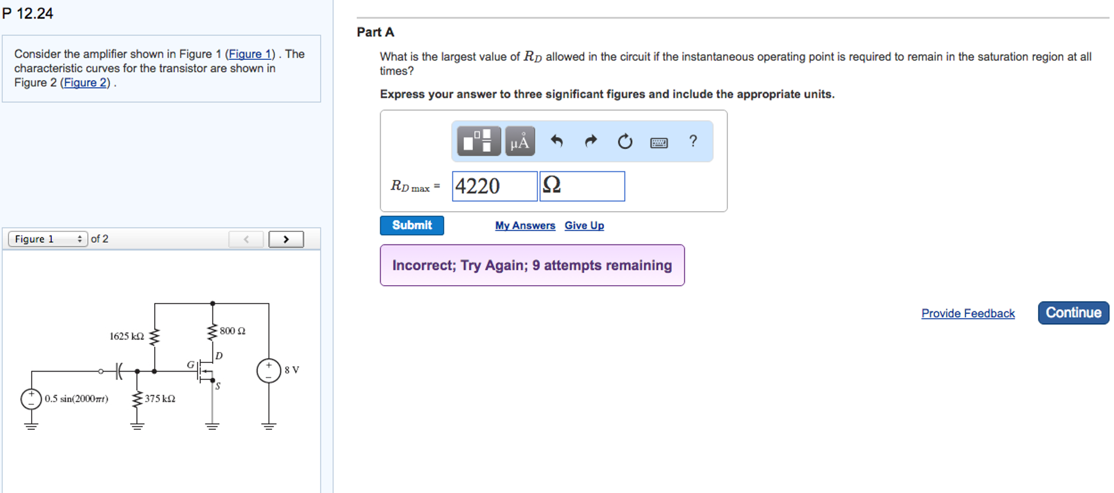Image resolution: width=1114 pixels, height=493 pixels.
Task: Open the Figure 1 selector dropdown
Action: click(48, 239)
